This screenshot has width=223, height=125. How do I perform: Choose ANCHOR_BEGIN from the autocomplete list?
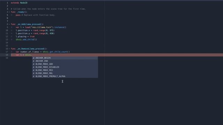point(65,58)
